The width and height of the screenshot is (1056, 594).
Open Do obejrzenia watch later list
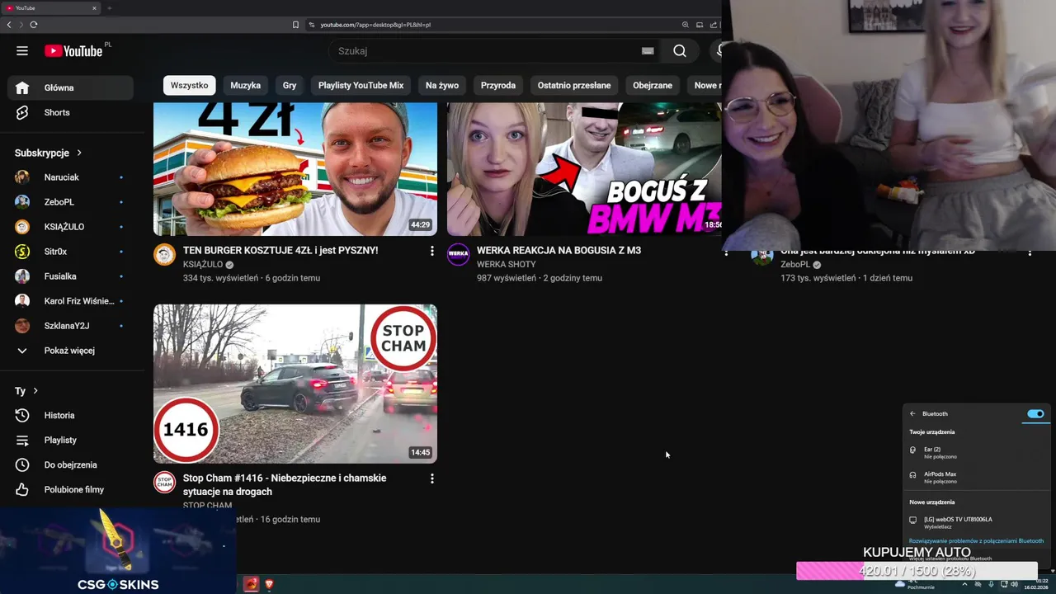[70, 464]
